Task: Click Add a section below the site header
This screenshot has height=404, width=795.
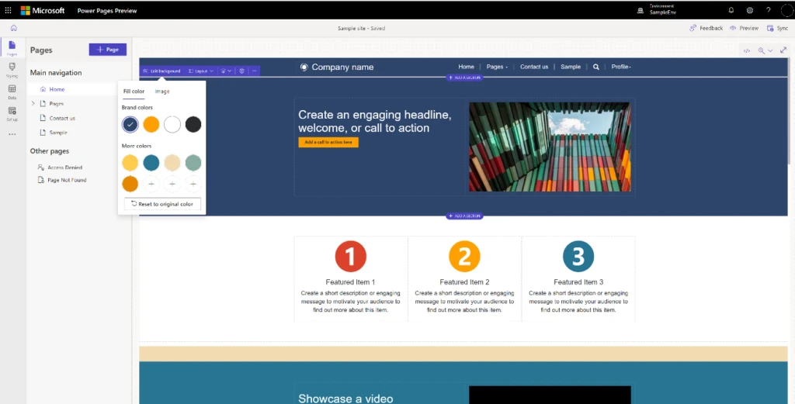Action: 464,78
